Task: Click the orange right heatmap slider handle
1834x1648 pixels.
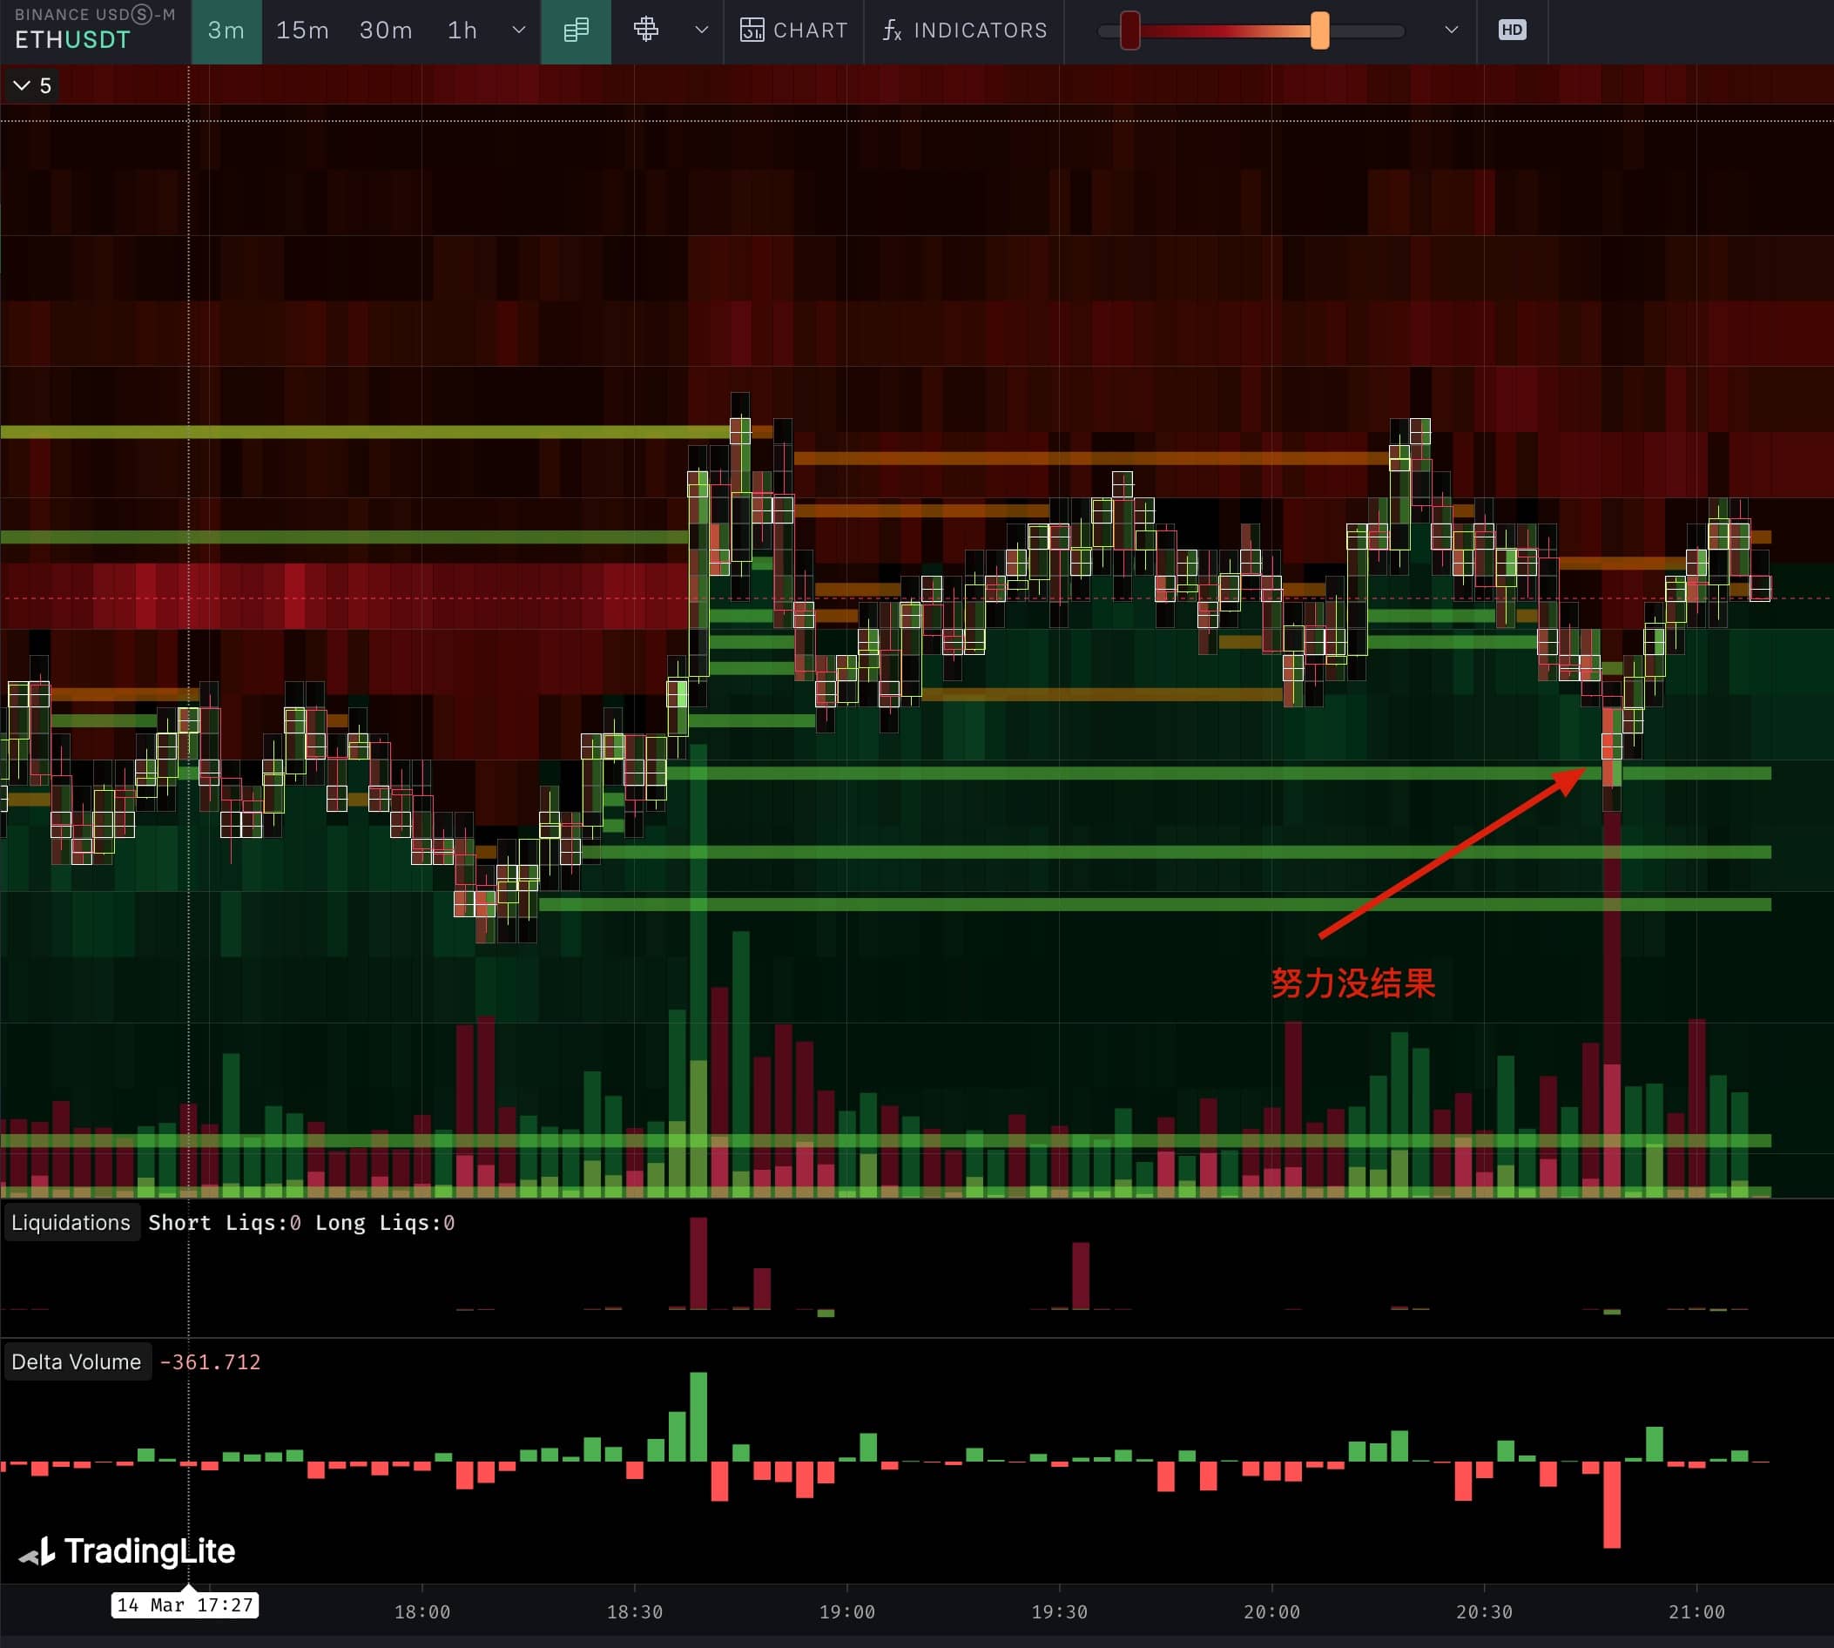Action: click(x=1320, y=30)
